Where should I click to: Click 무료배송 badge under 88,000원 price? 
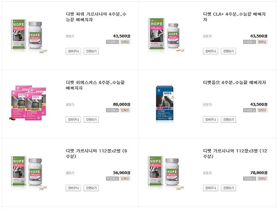112,110
